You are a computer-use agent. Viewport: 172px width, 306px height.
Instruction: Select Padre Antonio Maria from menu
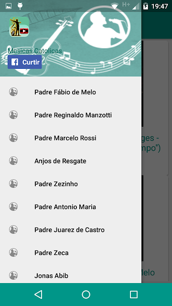(71, 207)
